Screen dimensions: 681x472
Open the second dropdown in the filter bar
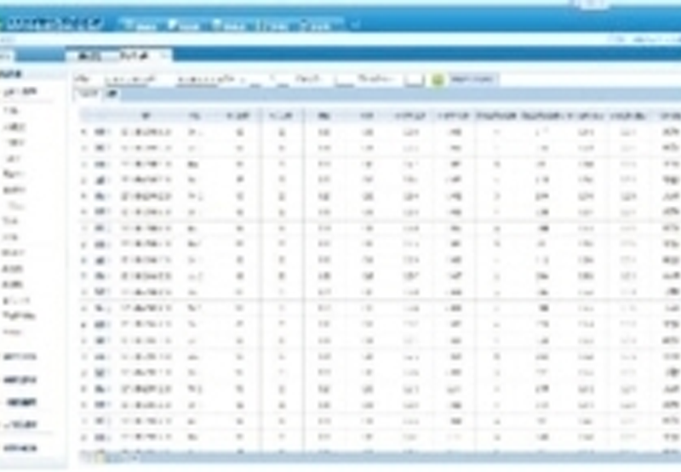207,79
